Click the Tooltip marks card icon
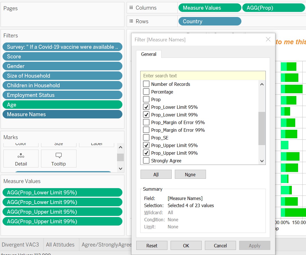Image resolution: width=306 pixels, height=255 pixels. click(x=59, y=156)
